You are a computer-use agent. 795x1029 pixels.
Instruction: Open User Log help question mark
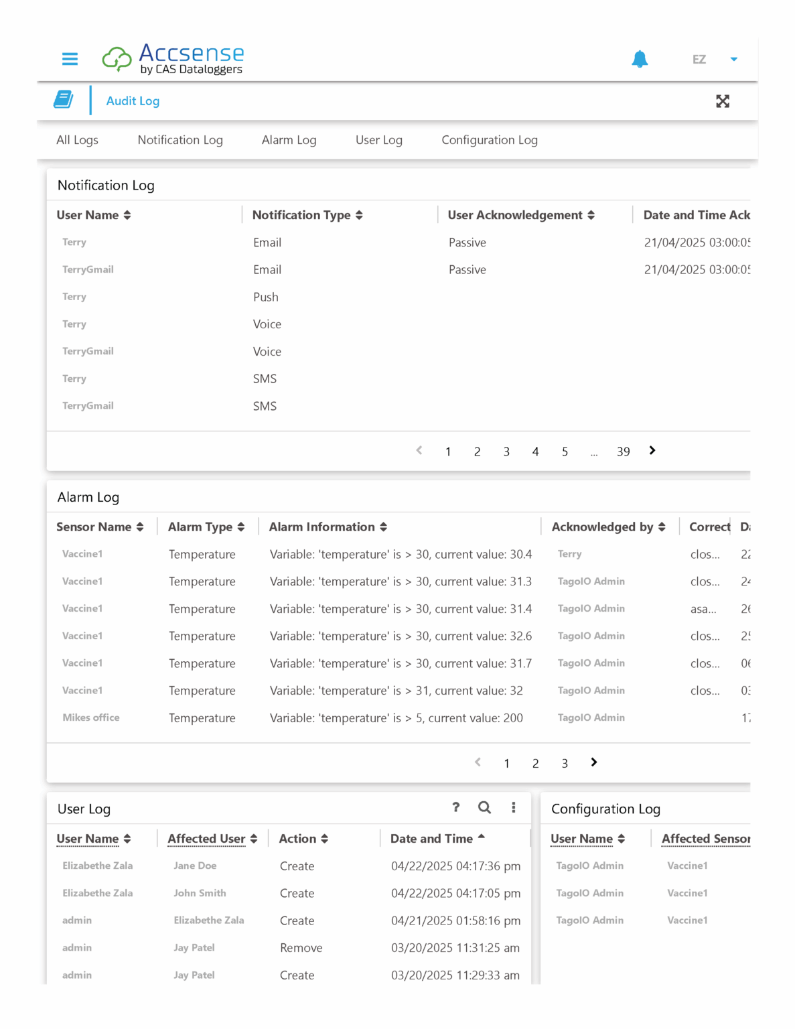point(456,807)
